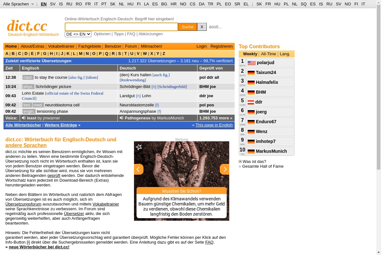This screenshot has width=381, height=255.
Task: Click 'Neuroblastomzelle' translation text
Action: coord(137,105)
